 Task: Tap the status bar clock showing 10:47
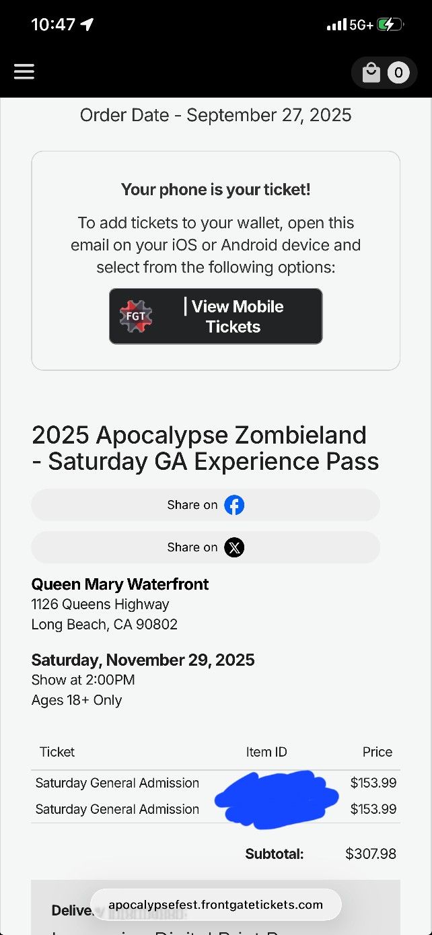pyautogui.click(x=52, y=22)
